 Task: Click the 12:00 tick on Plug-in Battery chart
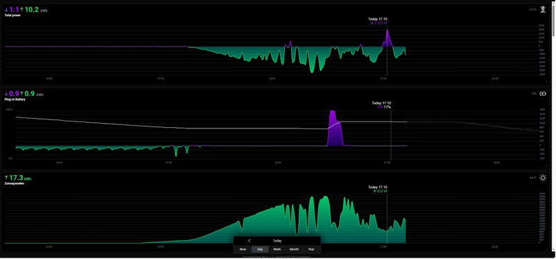[x=277, y=162]
